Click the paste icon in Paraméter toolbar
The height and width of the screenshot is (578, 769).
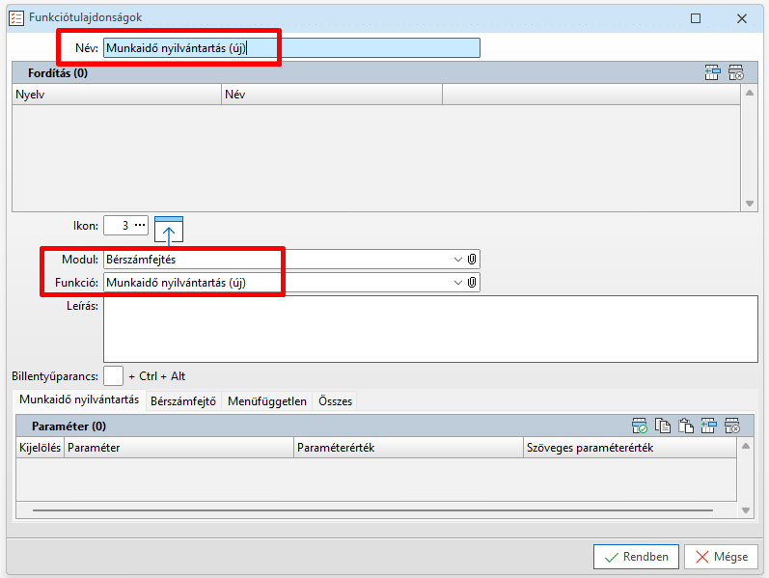tap(686, 426)
